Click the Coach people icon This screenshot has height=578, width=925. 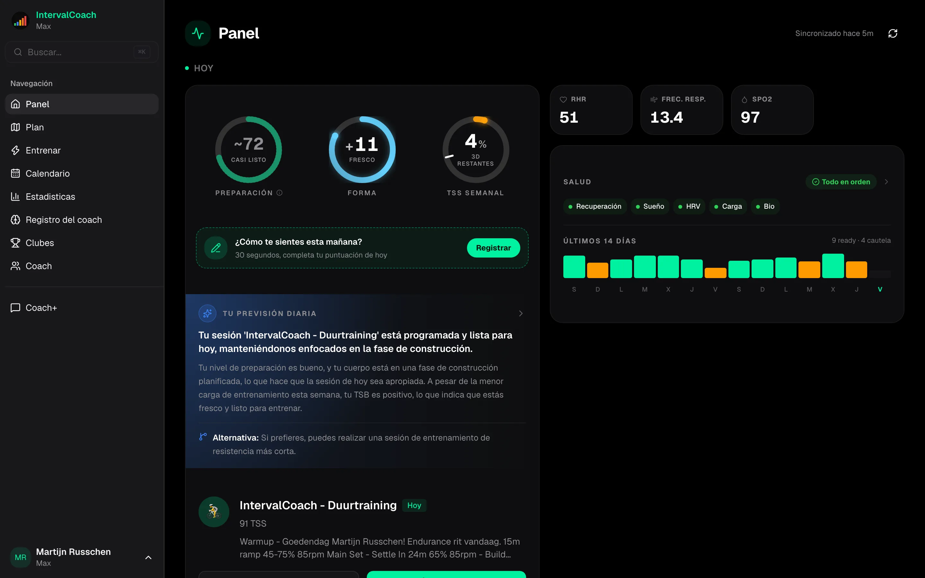click(x=15, y=266)
